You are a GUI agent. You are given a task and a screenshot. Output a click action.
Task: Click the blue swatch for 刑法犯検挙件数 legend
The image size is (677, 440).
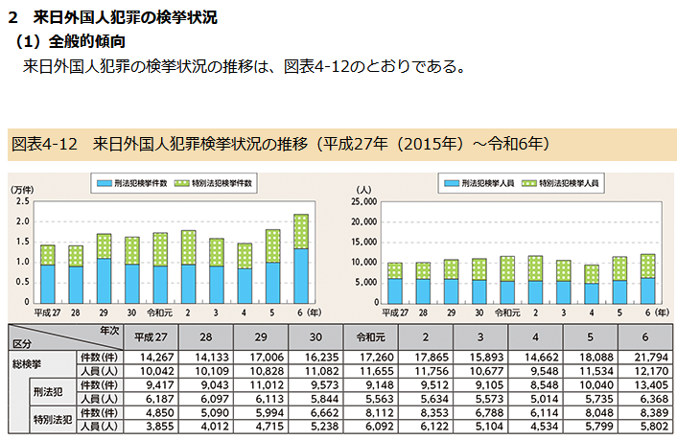click(x=104, y=183)
